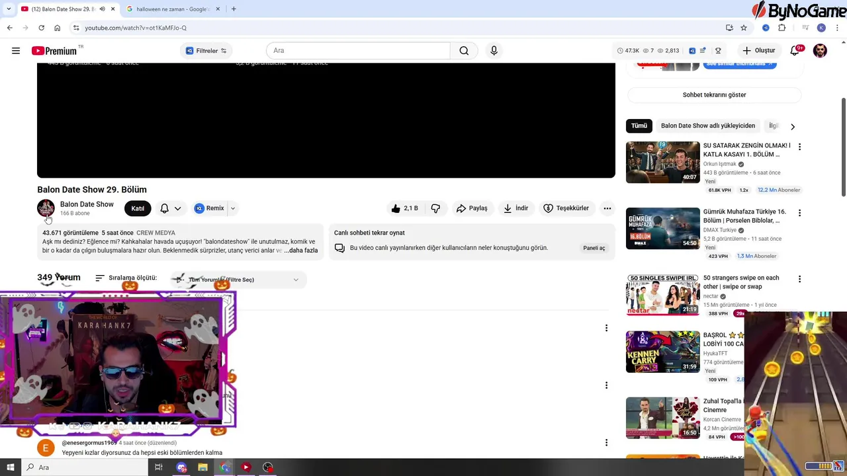The height and width of the screenshot is (476, 847).
Task: Open the Zuhal Topal'la video thumbnail
Action: (x=662, y=418)
